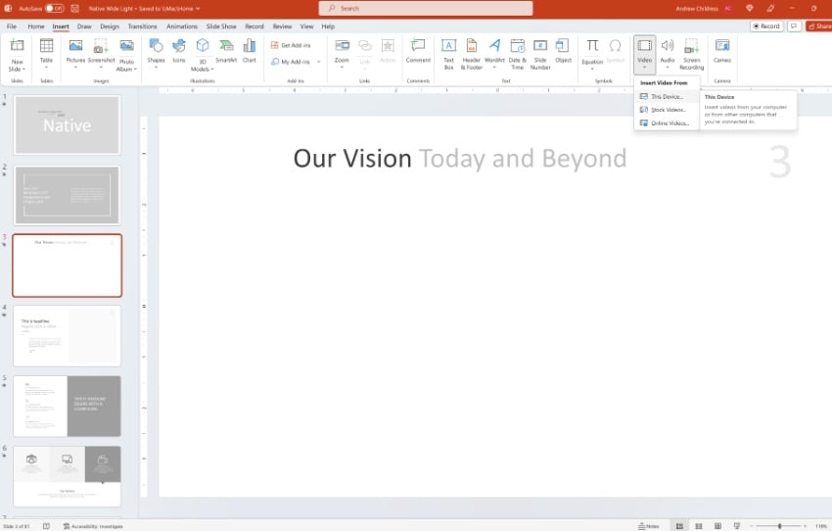This screenshot has width=832, height=531.
Task: Select slide 5 thumbnail in the panel
Action: 67,406
